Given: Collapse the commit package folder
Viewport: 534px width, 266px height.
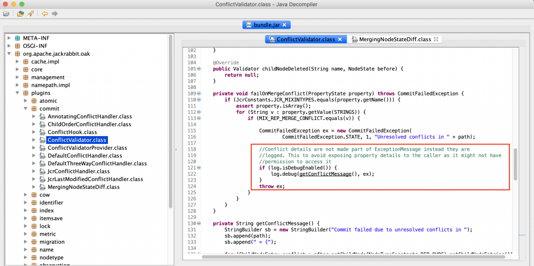Looking at the screenshot, I should pyautogui.click(x=26, y=109).
